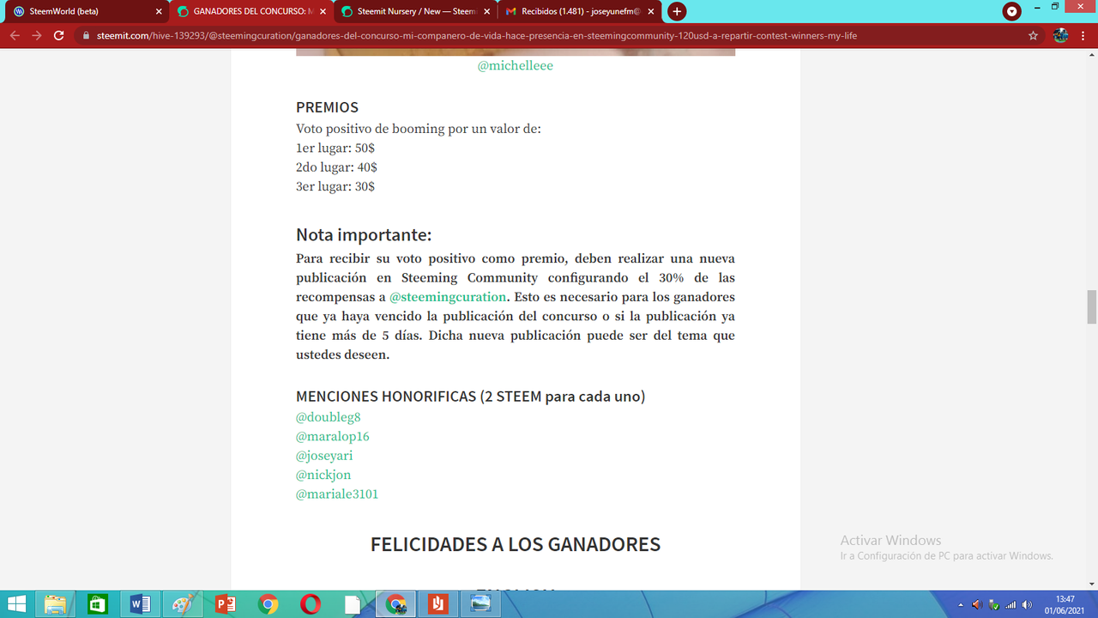This screenshot has width=1098, height=618.
Task: Open the @michelleee profile link
Action: pyautogui.click(x=516, y=66)
